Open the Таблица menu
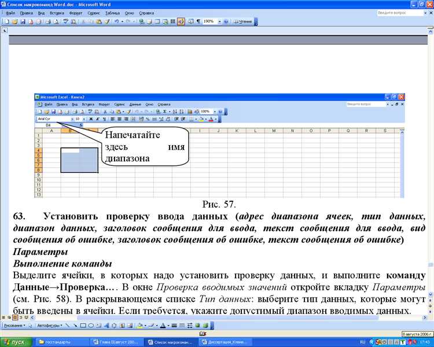The height and width of the screenshot is (347, 434). [x=112, y=13]
